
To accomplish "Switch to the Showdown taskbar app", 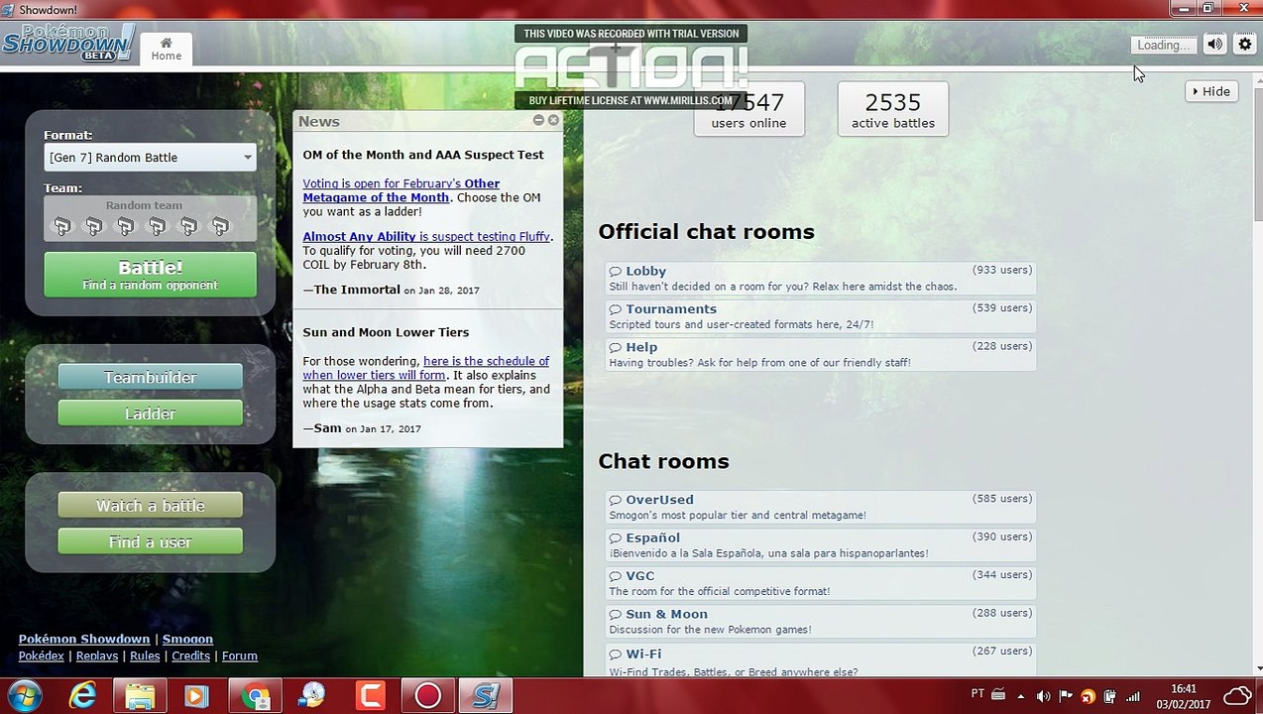I will [486, 696].
